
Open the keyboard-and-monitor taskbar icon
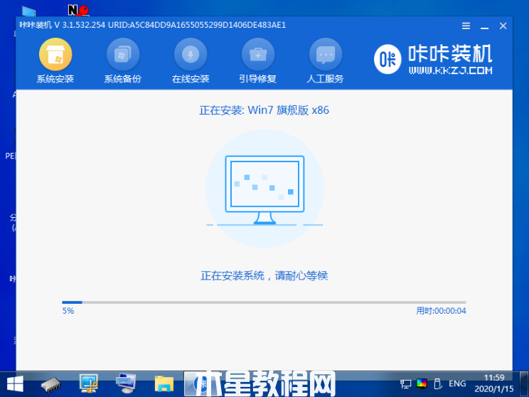(x=126, y=383)
